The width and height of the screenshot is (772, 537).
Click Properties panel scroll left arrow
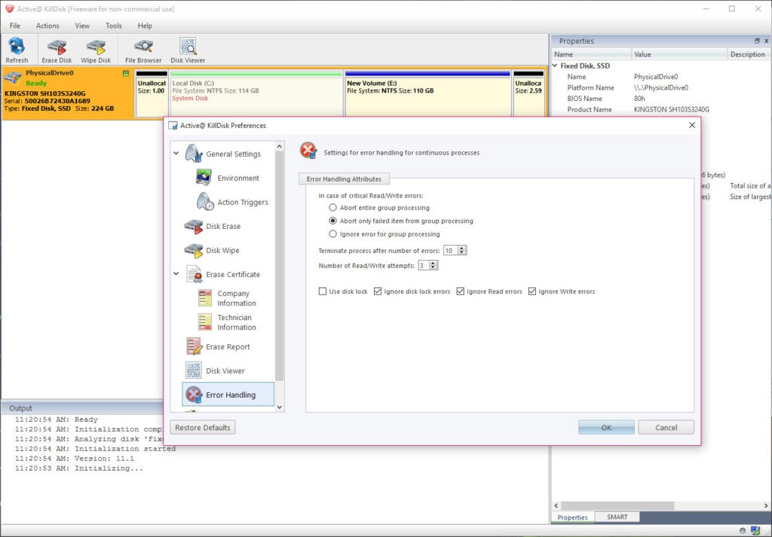[556, 505]
